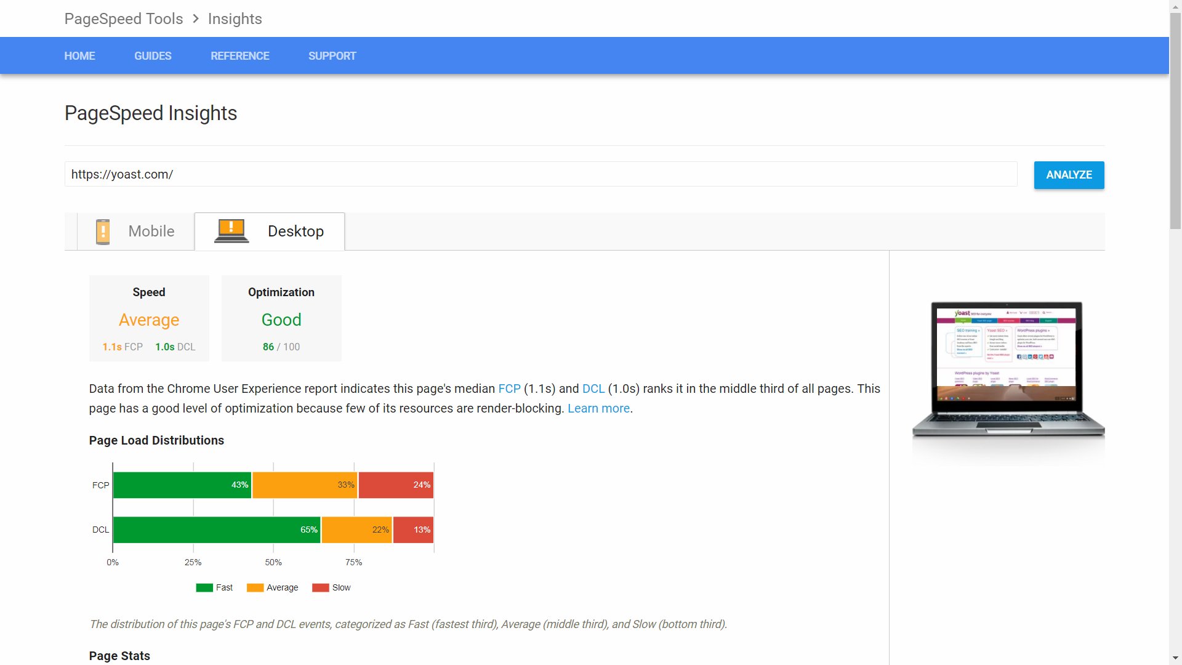The image size is (1182, 665).
Task: Click the FCP red 24% bar segment
Action: (396, 485)
